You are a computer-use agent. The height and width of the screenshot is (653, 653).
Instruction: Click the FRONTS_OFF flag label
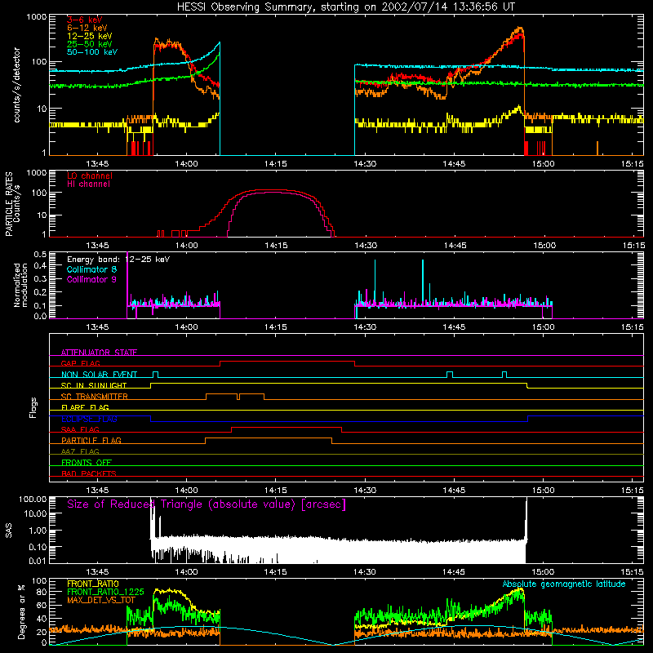coord(87,462)
